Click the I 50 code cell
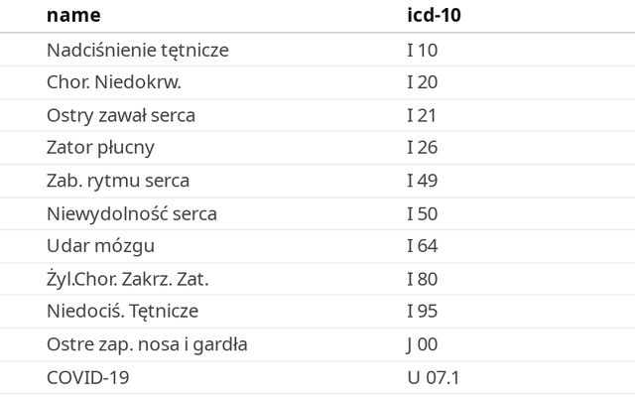 422,213
